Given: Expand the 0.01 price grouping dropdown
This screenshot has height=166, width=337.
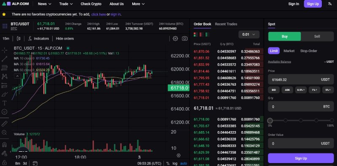Looking at the screenshot, I should coord(249,34).
